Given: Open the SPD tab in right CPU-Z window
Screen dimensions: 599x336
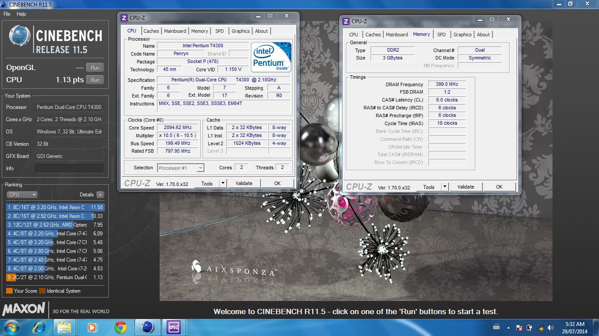Looking at the screenshot, I should coord(442,35).
